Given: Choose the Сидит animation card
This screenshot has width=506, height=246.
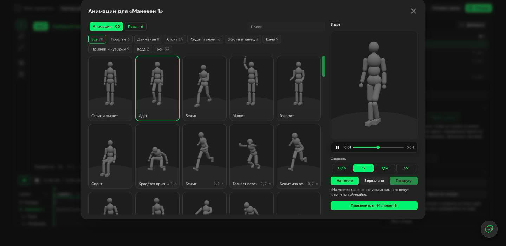Looking at the screenshot, I should 110,157.
